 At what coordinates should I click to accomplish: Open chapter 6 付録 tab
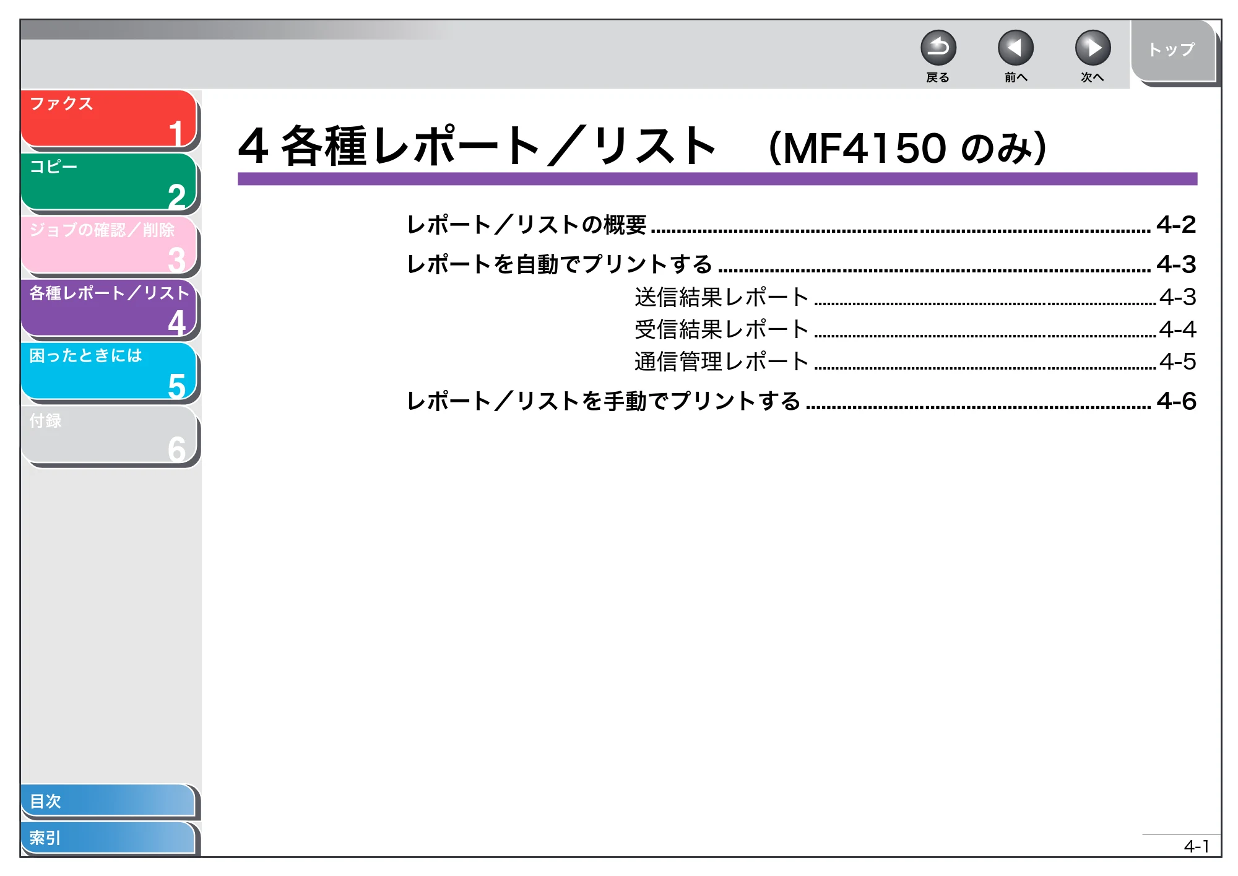coord(109,434)
